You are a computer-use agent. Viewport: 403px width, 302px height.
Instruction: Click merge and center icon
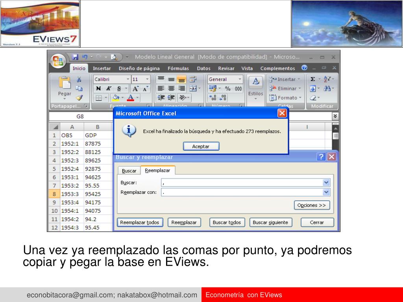pyautogui.click(x=193, y=88)
